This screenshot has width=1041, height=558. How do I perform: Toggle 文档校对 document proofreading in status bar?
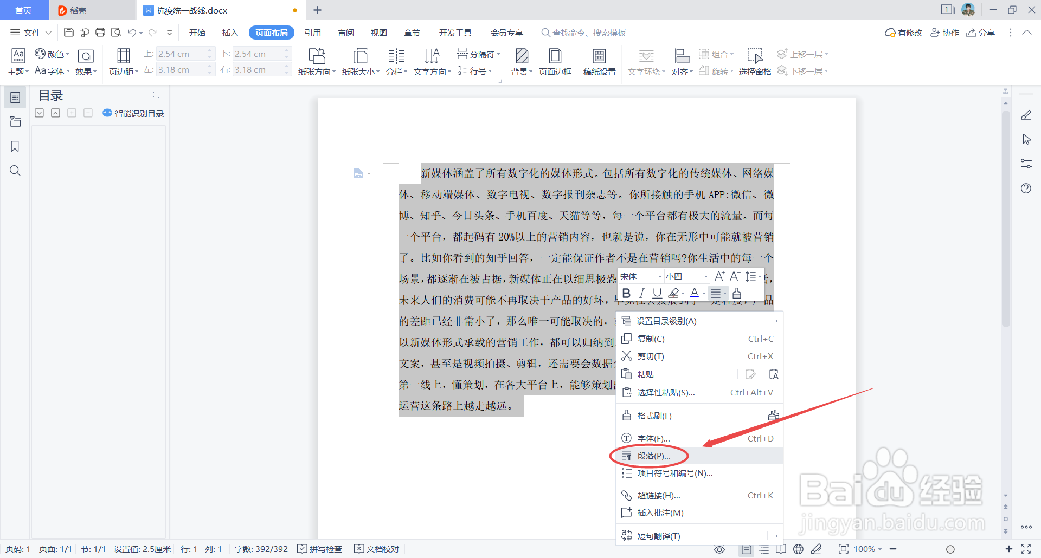coord(377,549)
